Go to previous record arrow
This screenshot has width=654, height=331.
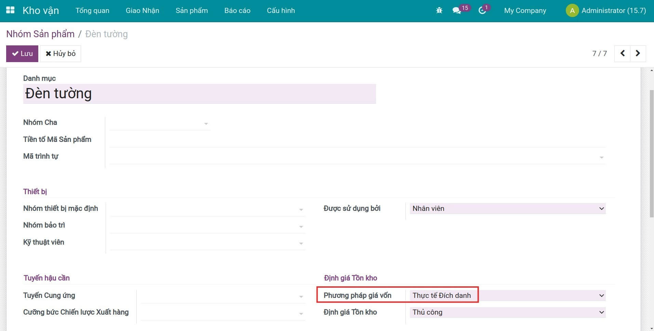tap(622, 53)
